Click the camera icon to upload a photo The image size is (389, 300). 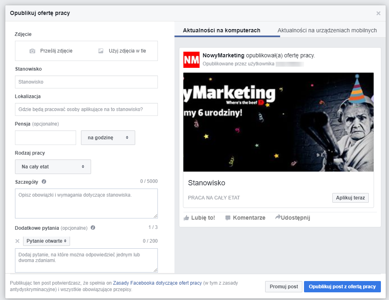(32, 51)
